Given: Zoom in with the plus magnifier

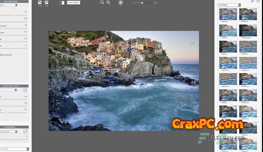Looking at the screenshot, I should [x=108, y=3].
